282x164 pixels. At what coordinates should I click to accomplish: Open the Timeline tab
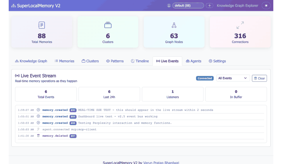140,61
